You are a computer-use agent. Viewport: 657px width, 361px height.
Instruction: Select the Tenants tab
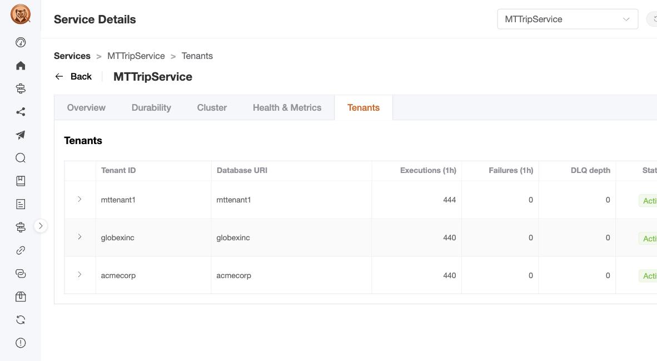(x=364, y=108)
